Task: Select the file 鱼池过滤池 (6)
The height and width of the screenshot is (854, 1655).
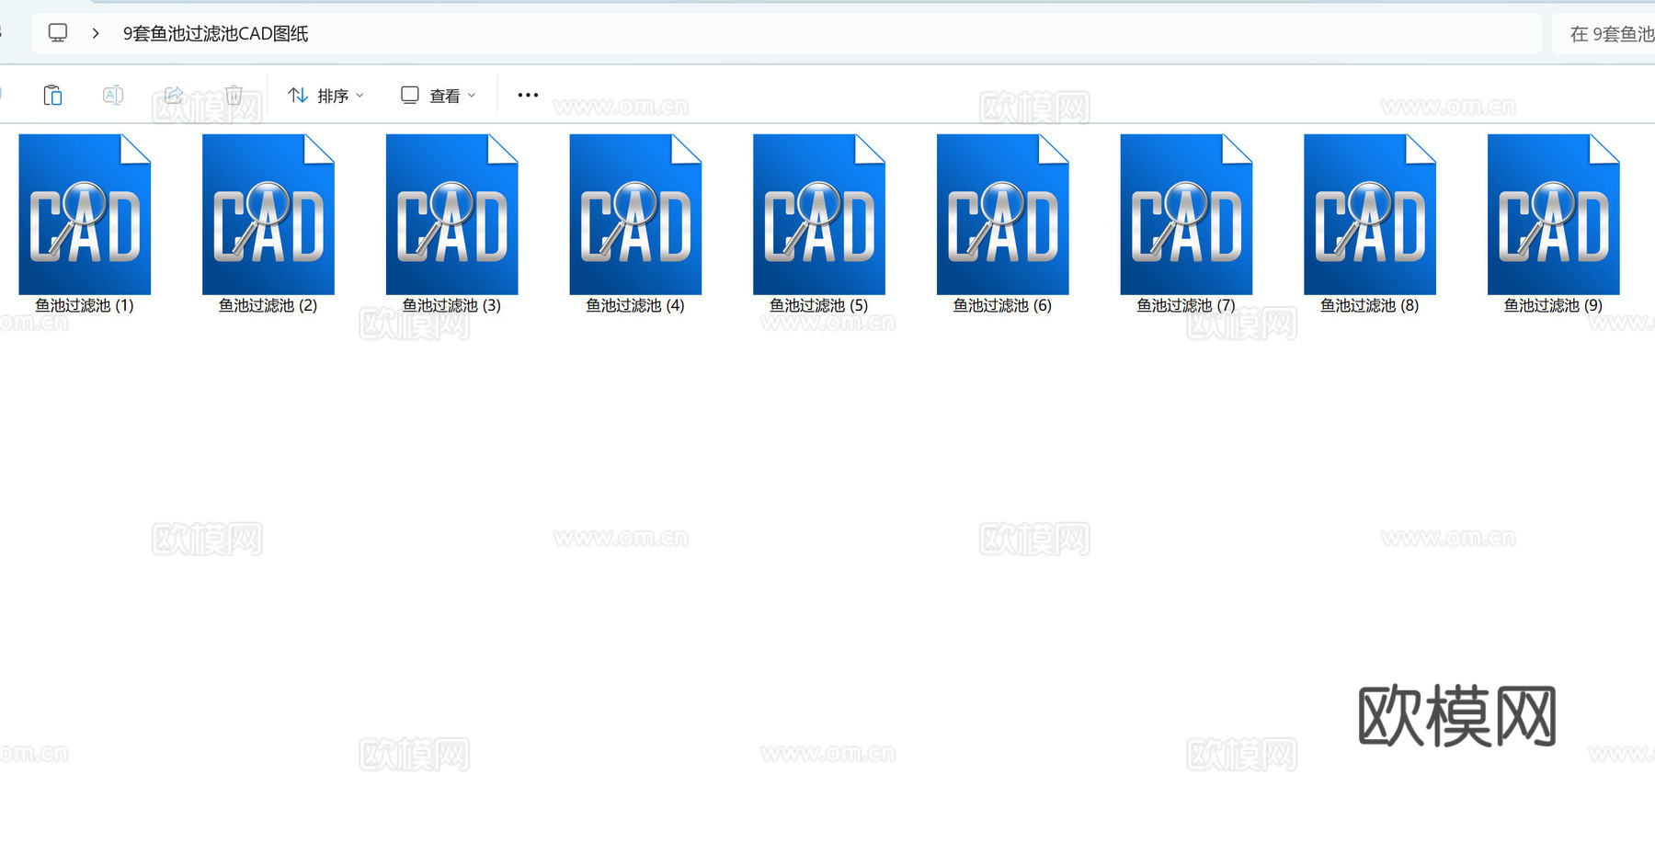Action: pos(1002,214)
